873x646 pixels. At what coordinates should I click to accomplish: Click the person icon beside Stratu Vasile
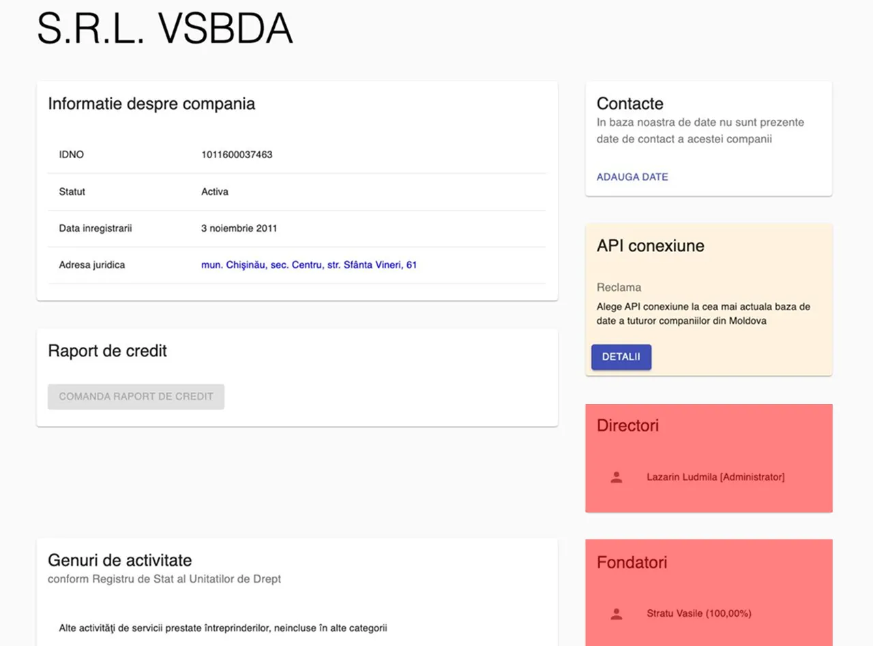617,613
